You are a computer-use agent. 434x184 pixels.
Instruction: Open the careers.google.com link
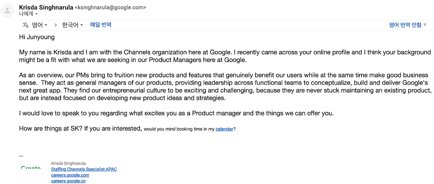[70, 175]
